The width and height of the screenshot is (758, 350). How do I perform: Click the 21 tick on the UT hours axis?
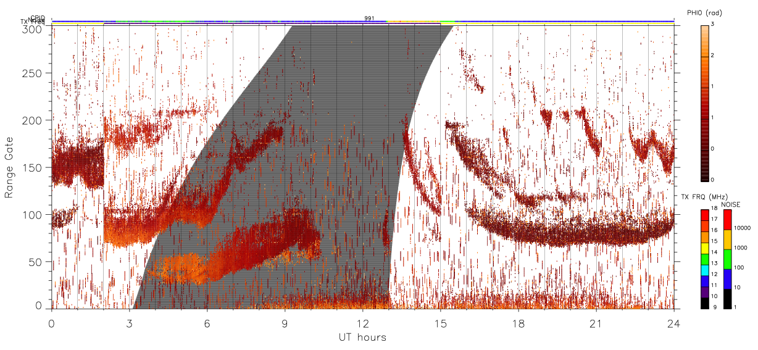pos(596,323)
